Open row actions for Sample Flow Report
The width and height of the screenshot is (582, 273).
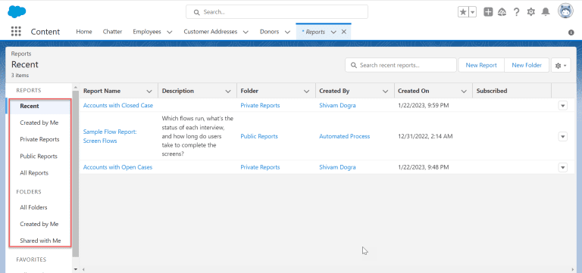pos(563,137)
